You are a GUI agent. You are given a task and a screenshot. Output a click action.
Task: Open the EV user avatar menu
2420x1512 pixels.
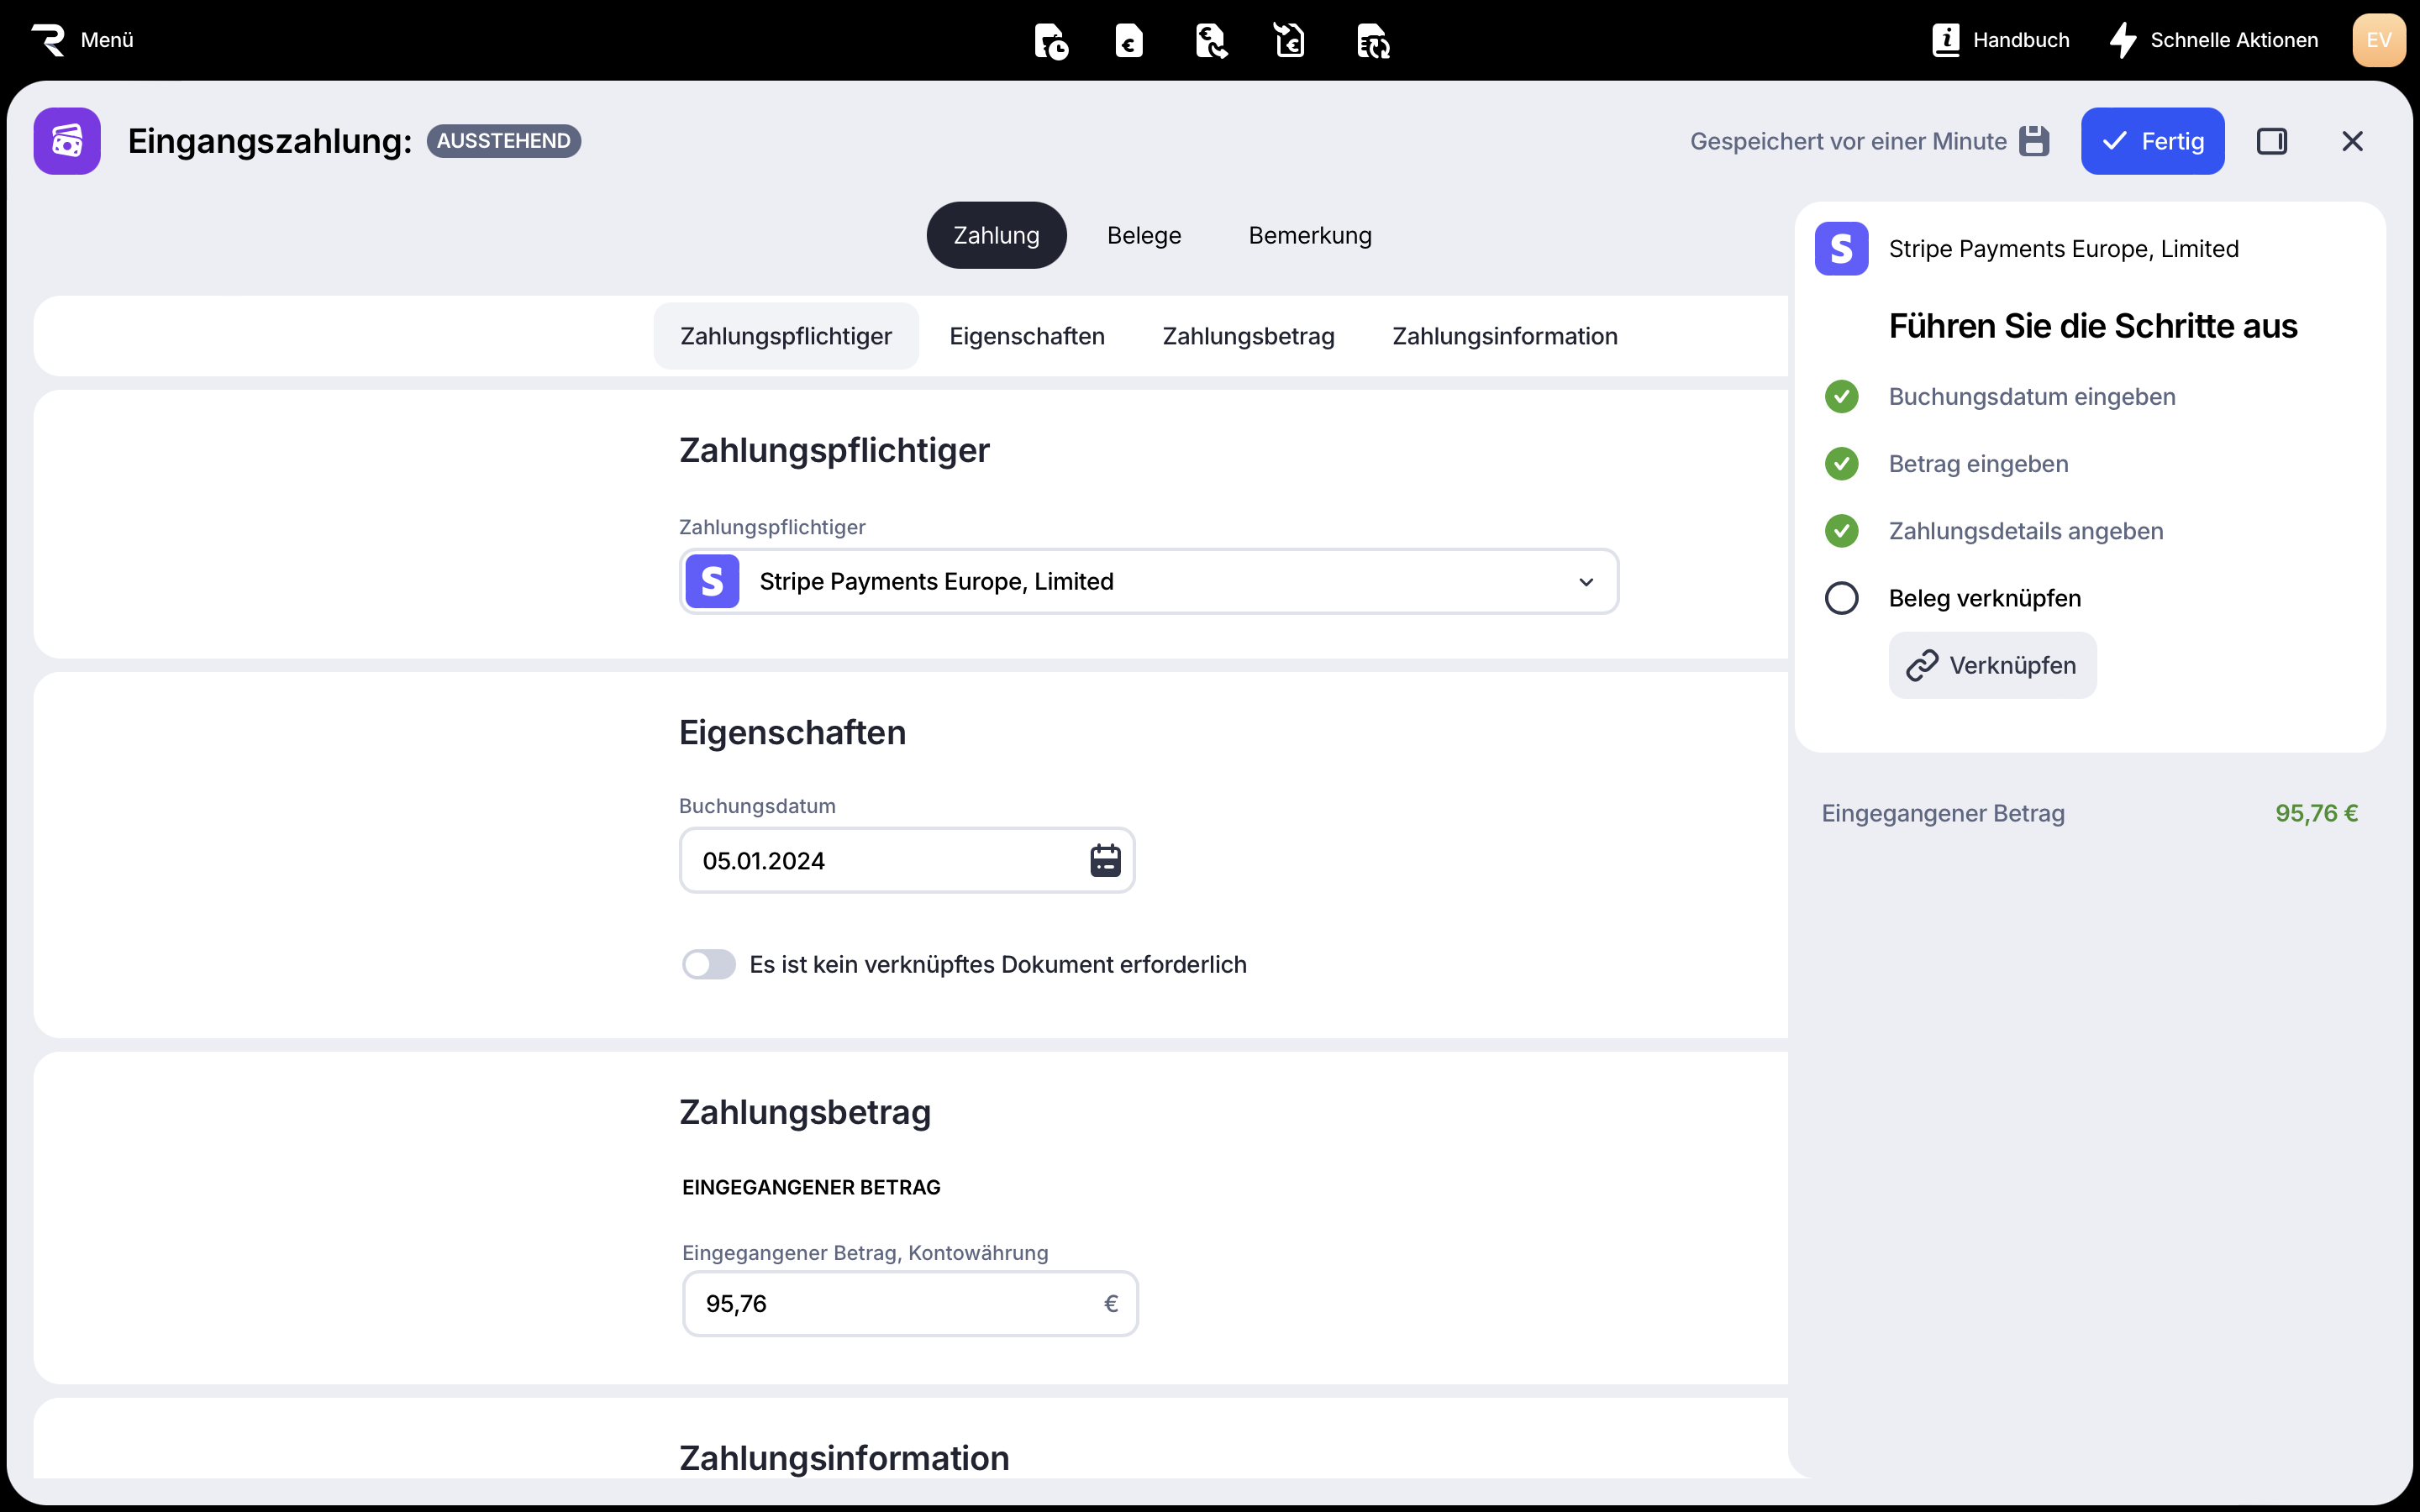click(2378, 40)
